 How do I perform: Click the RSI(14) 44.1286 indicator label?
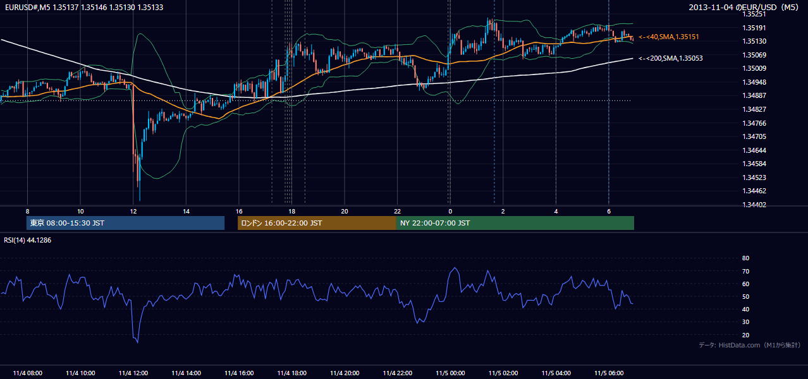pyautogui.click(x=28, y=240)
